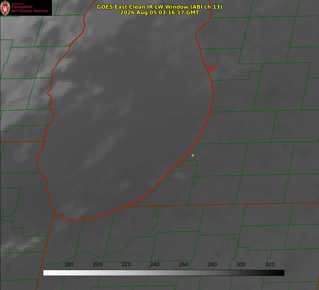Click the mid-gray center of the colorbar
Image resolution: width=319 pixels, height=290 pixels.
tap(164, 273)
